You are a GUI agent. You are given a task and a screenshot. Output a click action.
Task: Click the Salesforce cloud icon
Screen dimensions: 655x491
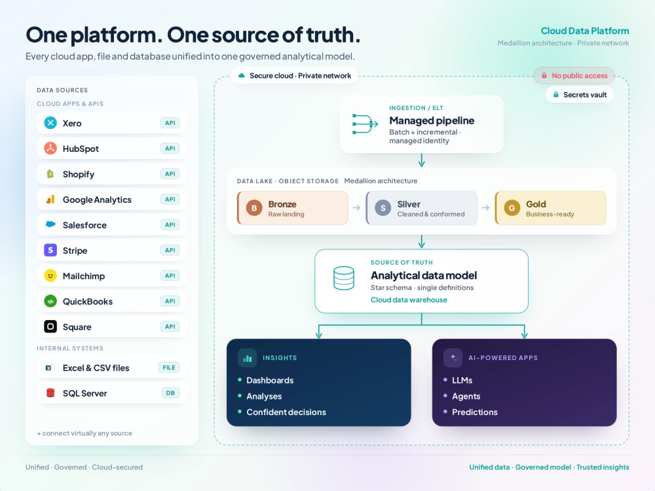50,224
